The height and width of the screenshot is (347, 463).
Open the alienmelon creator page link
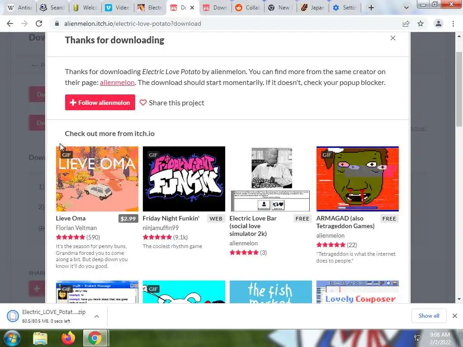tap(117, 83)
